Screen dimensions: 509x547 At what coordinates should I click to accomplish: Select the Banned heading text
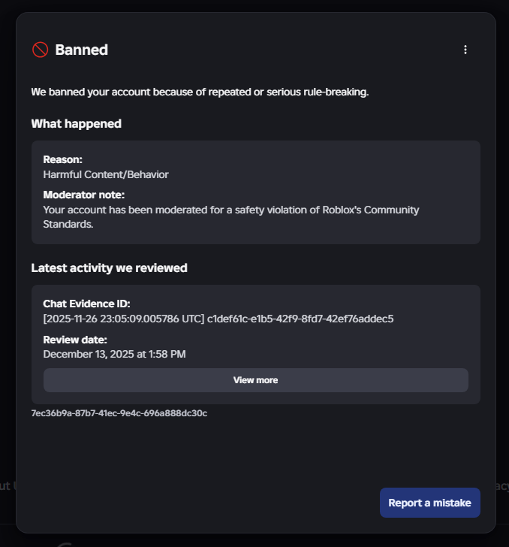click(82, 50)
